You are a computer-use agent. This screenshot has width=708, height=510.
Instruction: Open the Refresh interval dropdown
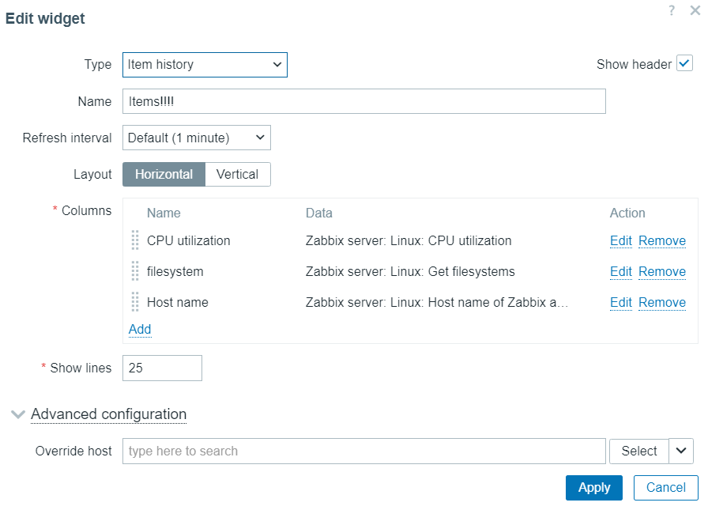pos(197,138)
